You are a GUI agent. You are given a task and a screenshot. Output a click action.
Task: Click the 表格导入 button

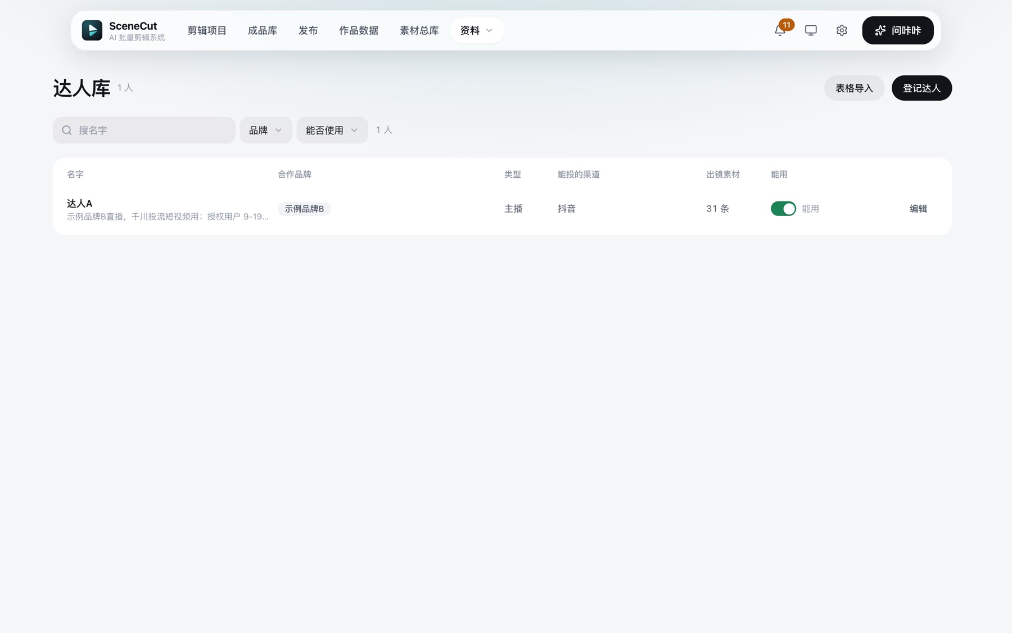click(x=855, y=88)
